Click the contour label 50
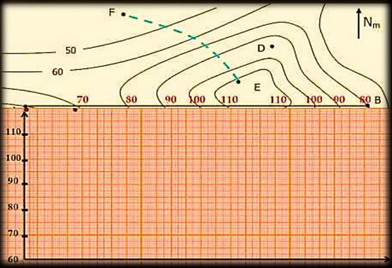This screenshot has width=392, height=268. point(71,50)
